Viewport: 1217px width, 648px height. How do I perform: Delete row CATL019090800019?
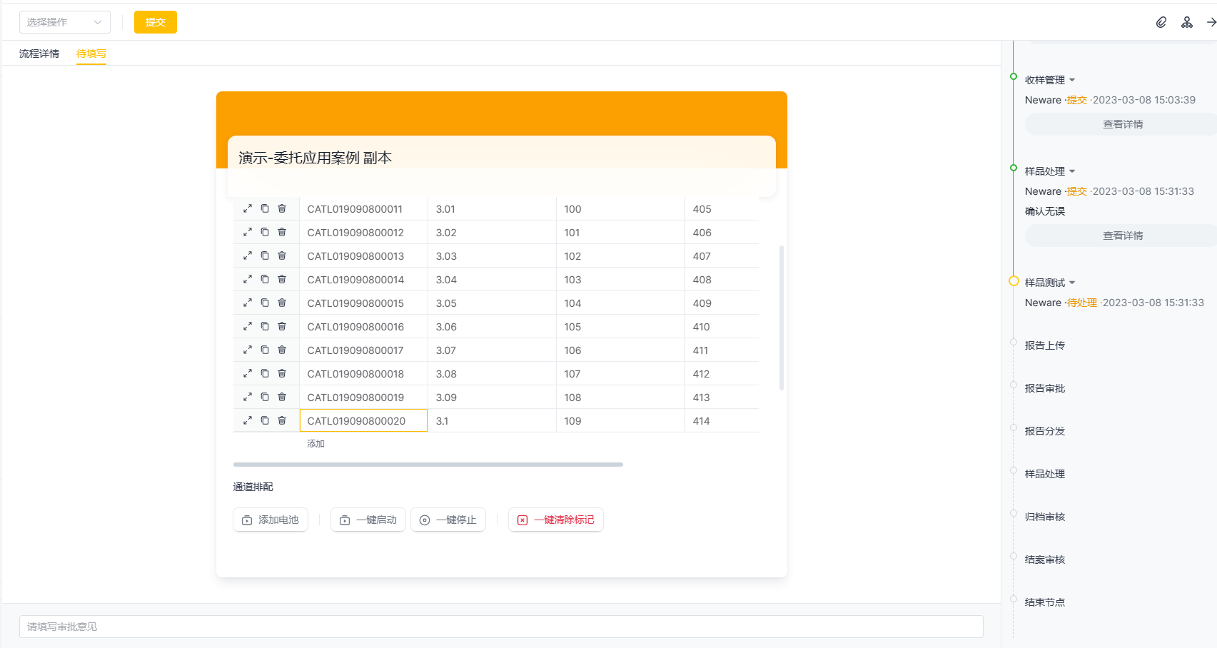(x=282, y=397)
